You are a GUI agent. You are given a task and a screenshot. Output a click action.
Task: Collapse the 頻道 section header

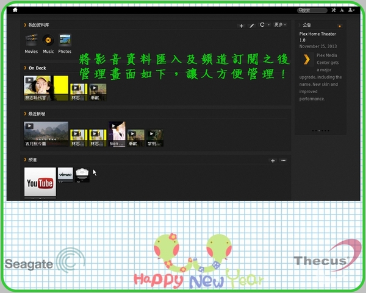[x=30, y=160]
